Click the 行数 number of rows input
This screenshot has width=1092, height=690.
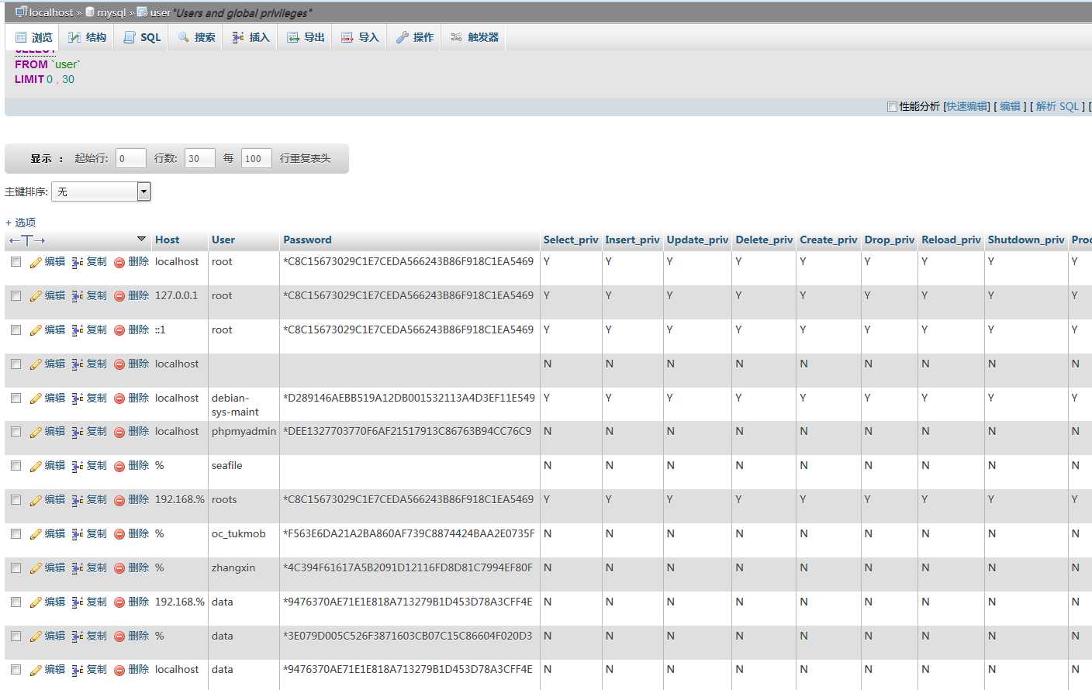coord(200,158)
